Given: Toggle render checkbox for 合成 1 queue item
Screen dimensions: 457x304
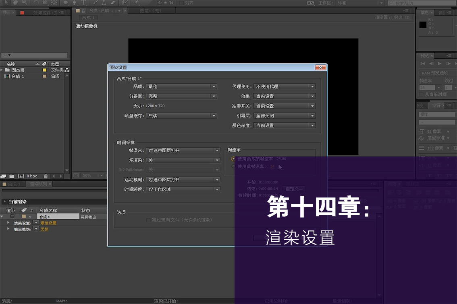Looking at the screenshot, I should point(12,216).
